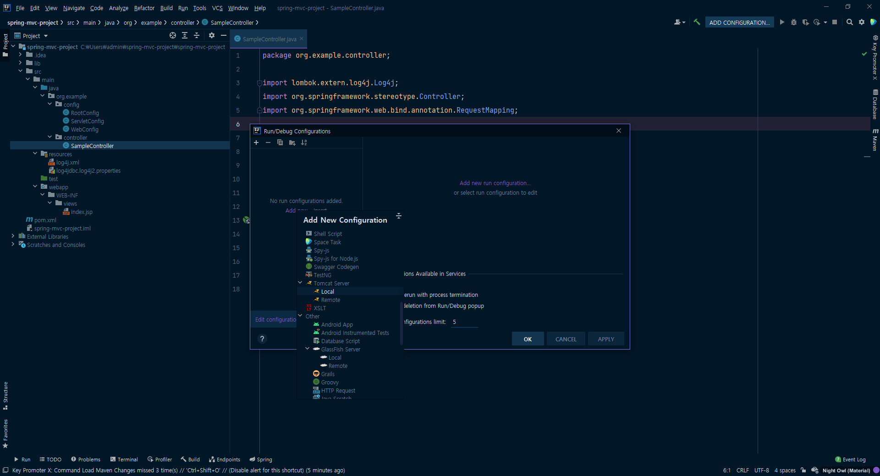This screenshot has width=880, height=476.
Task: Open the profiler run options dropdown arrow
Action: [x=825, y=22]
